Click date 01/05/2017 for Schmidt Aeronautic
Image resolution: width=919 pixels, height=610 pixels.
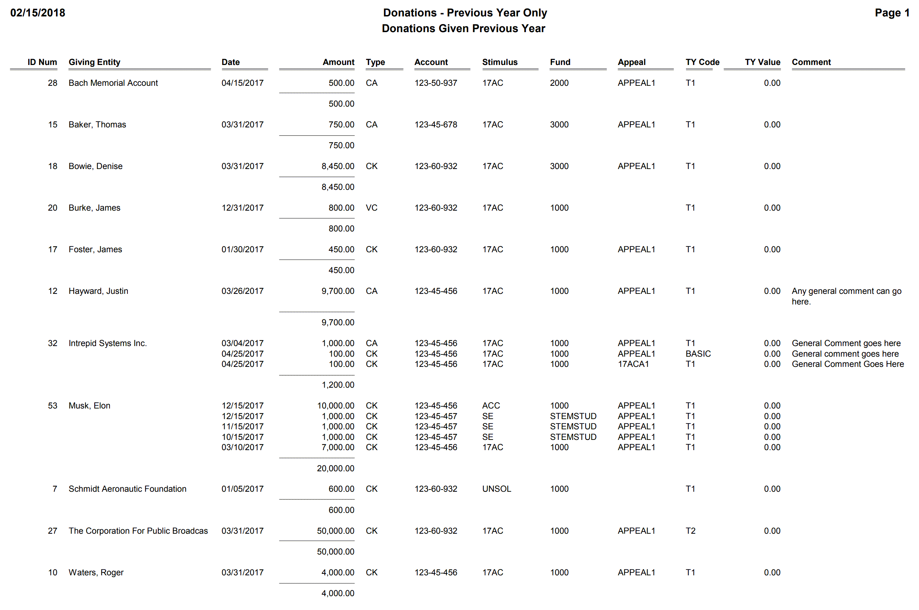pos(243,489)
